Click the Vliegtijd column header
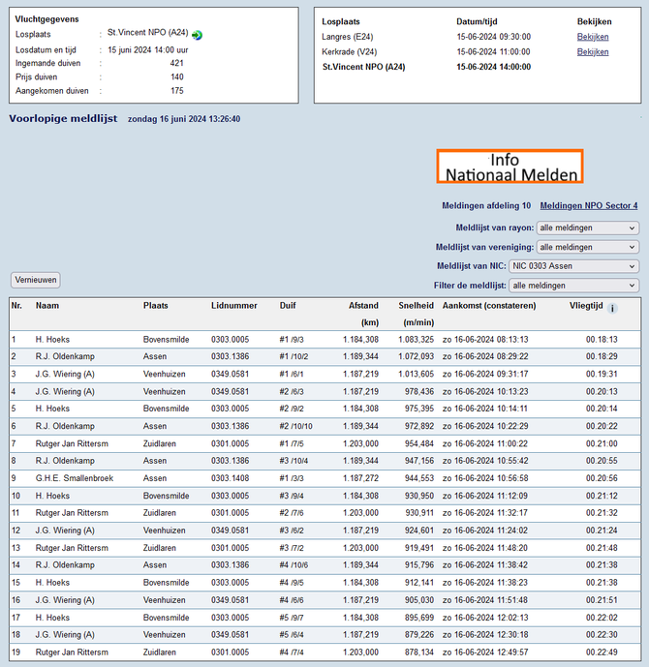 [x=586, y=305]
